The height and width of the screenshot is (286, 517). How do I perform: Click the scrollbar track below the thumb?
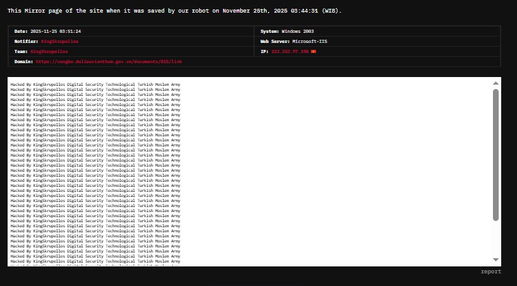(x=496, y=240)
